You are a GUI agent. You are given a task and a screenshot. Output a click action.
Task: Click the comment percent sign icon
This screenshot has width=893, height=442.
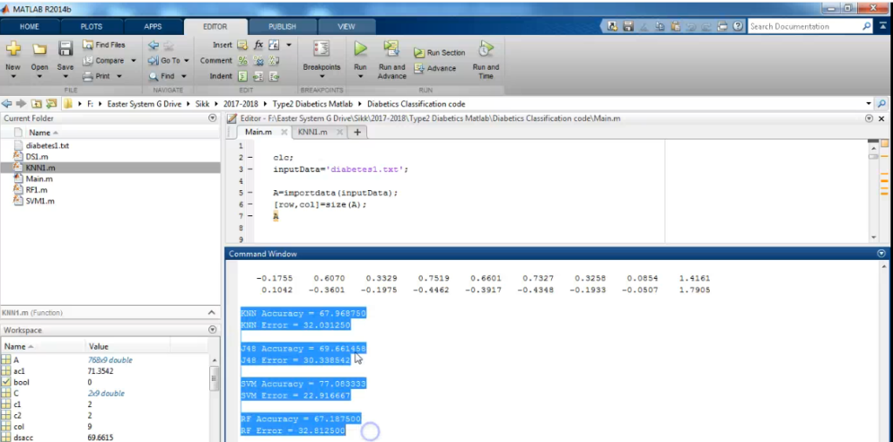[x=242, y=60]
